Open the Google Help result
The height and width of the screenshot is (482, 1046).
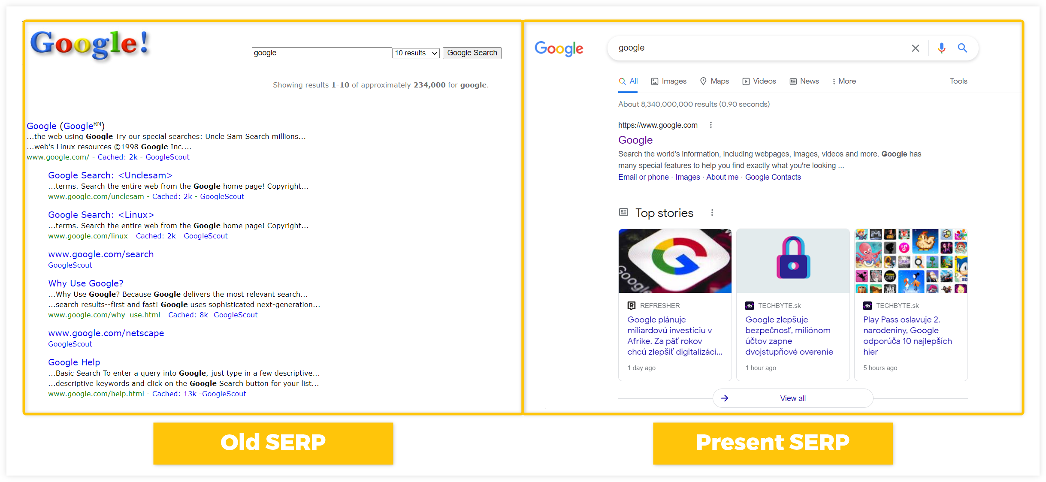74,362
